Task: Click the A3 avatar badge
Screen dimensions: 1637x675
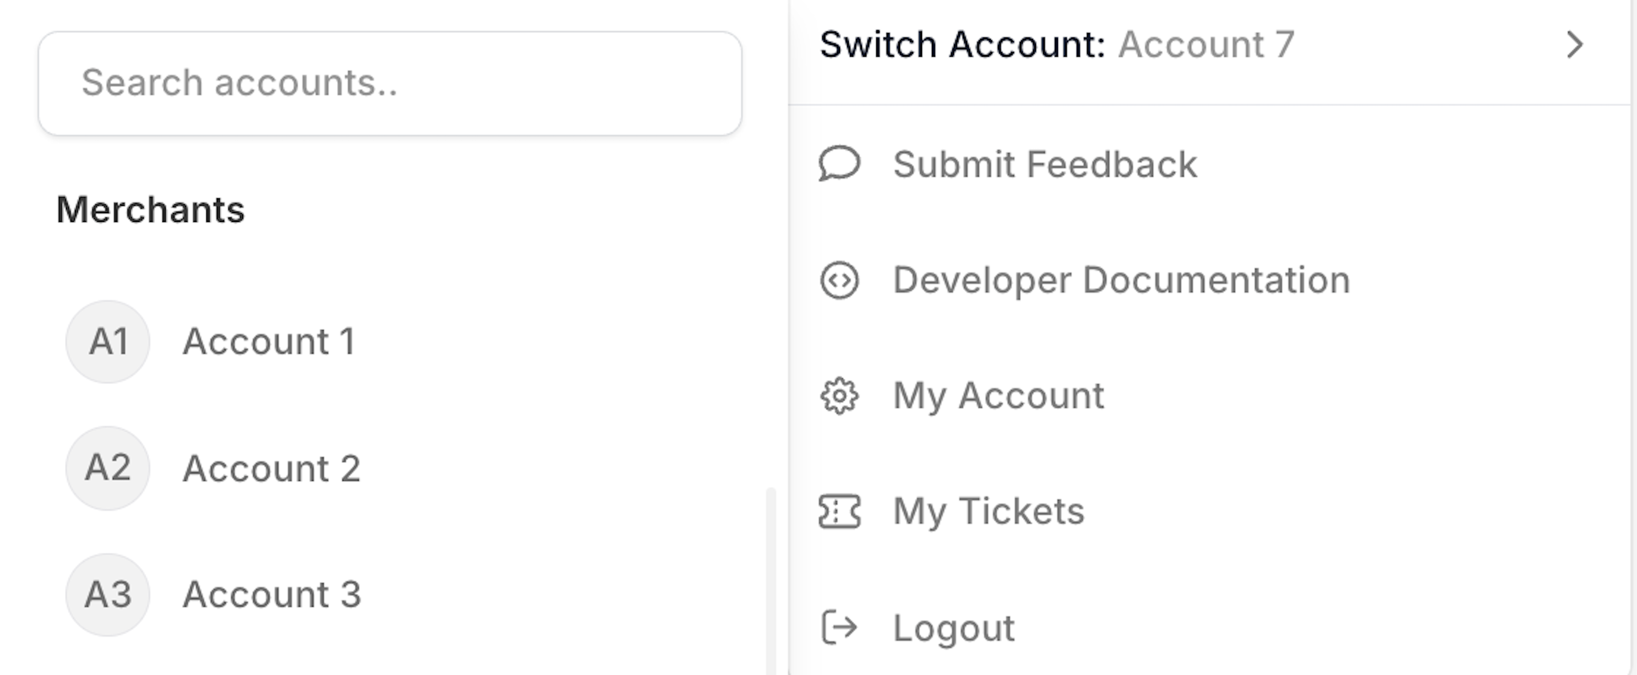Action: pos(107,595)
